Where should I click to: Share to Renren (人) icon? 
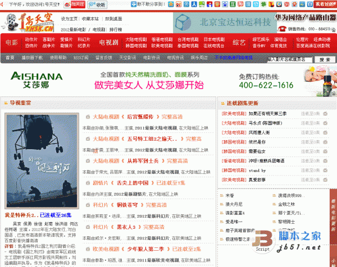click(x=194, y=4)
